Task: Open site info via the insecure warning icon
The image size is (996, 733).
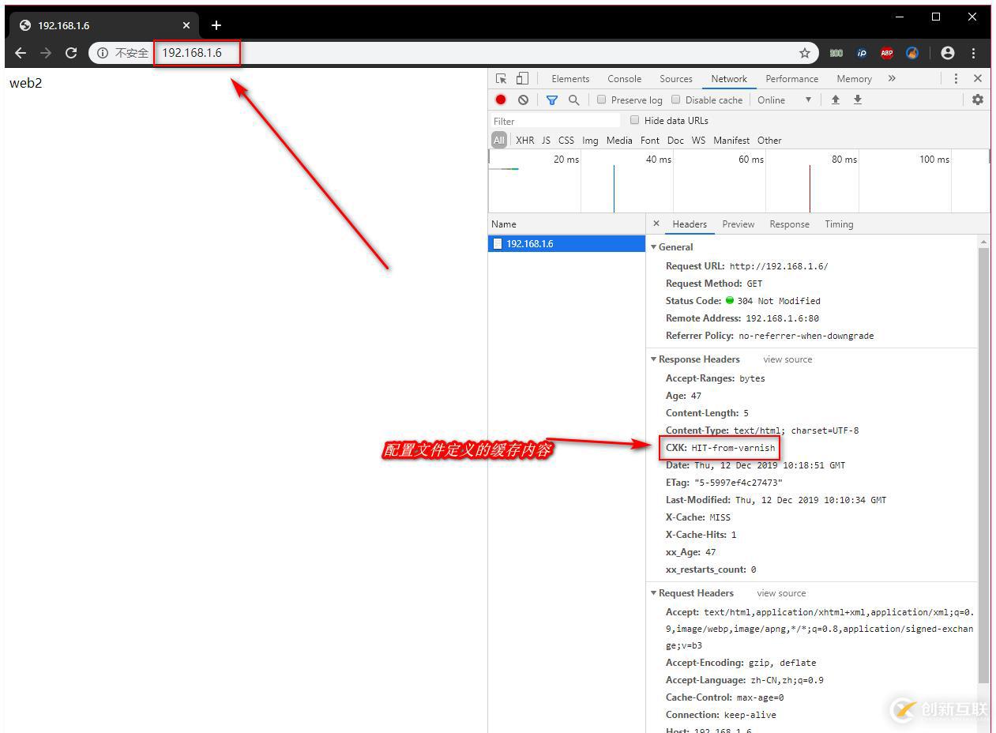Action: [x=103, y=53]
